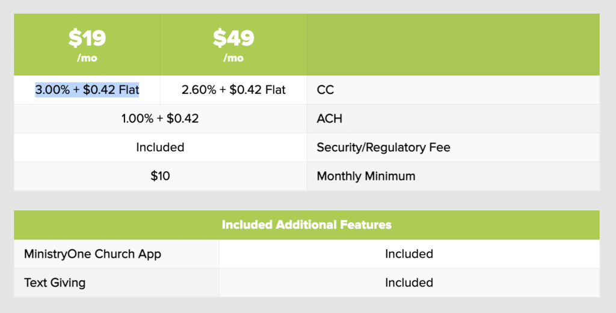Screen dimensions: 616x313
Task: Click the $49 /mo plan header
Action: (233, 44)
